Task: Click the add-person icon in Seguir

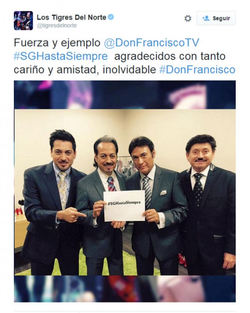Action: coord(206,18)
